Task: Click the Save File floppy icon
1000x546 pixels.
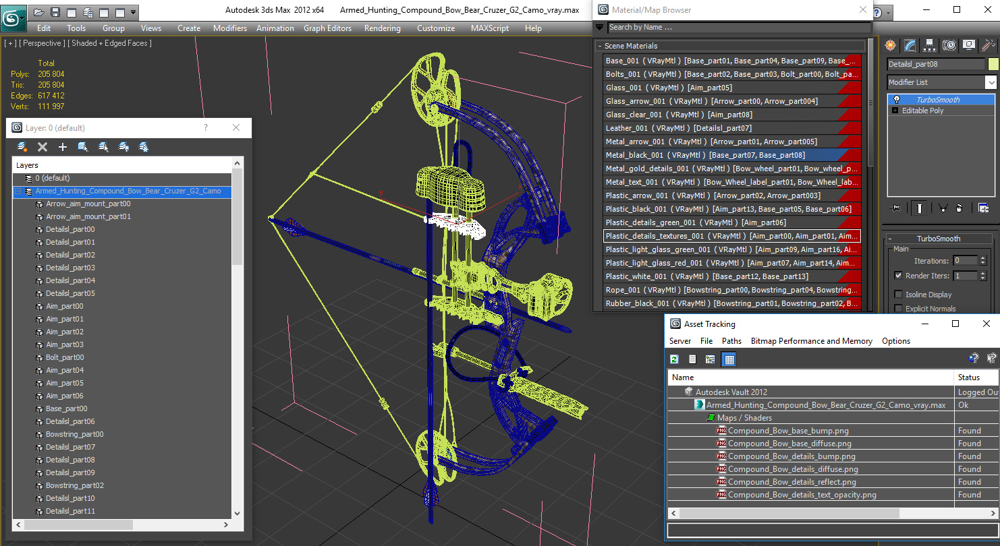Action: pyautogui.click(x=55, y=12)
